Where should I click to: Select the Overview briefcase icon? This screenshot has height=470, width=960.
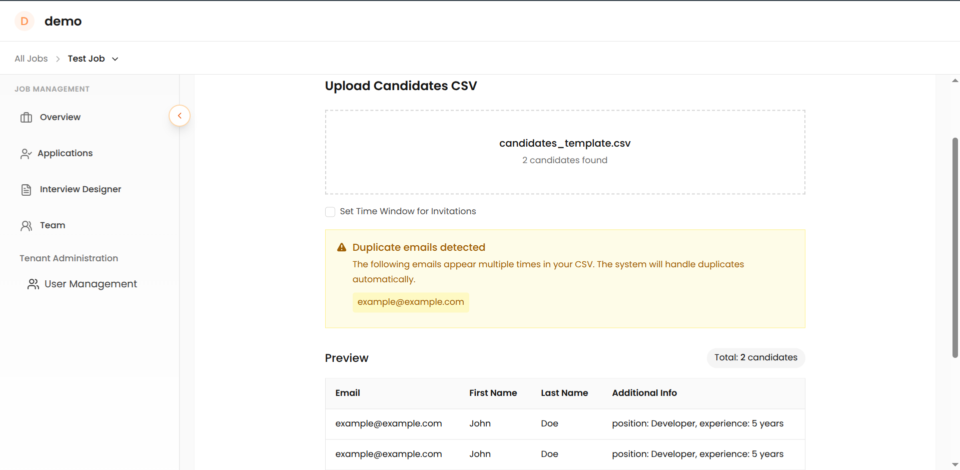click(27, 117)
